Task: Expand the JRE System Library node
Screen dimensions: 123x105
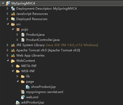Action: point(8,45)
